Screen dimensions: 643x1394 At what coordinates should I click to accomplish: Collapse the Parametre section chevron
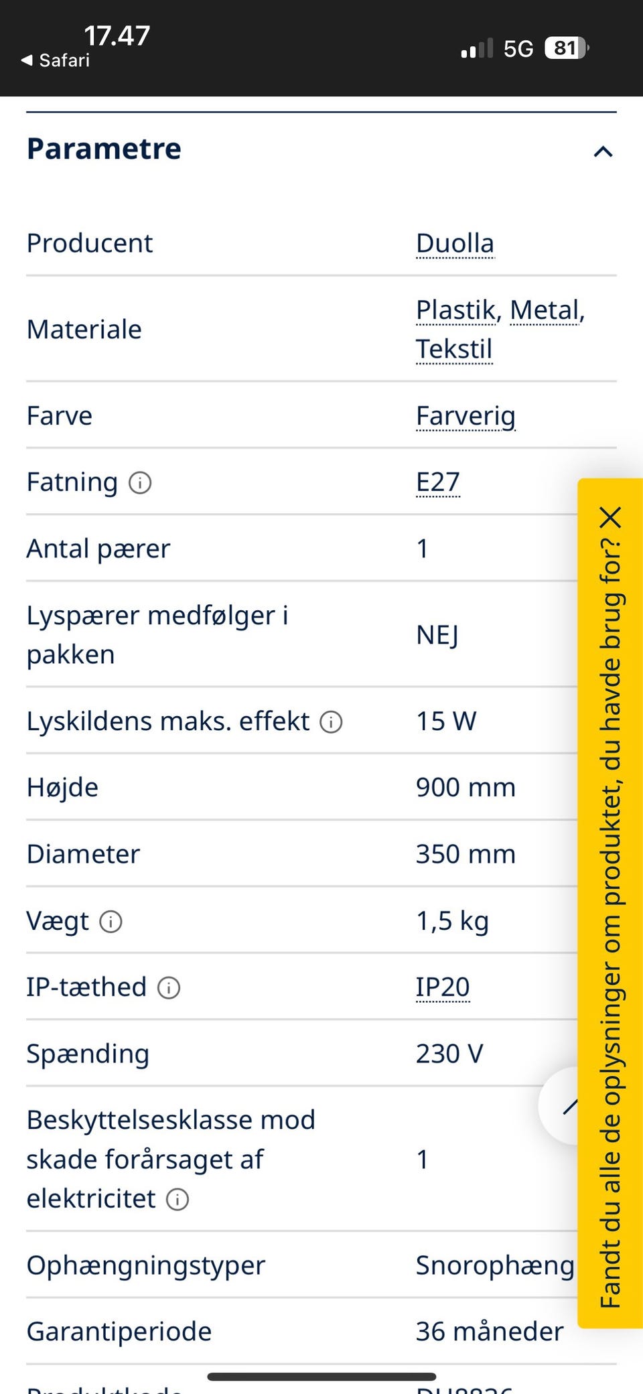point(603,151)
